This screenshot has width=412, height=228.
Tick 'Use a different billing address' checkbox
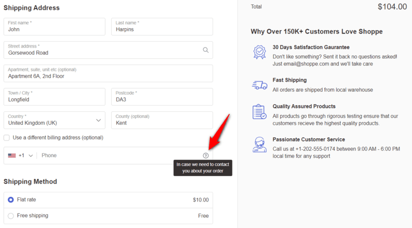[7, 138]
